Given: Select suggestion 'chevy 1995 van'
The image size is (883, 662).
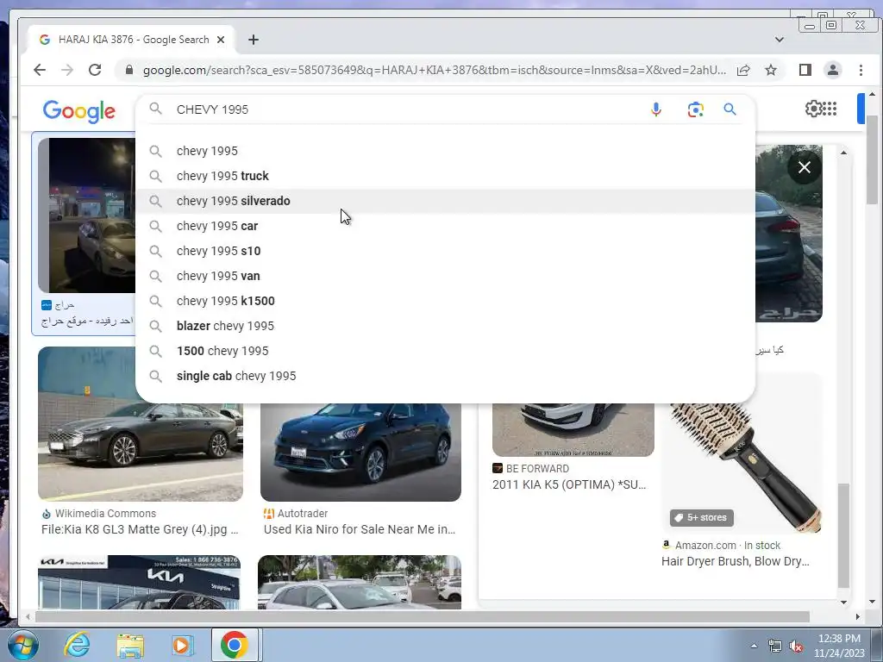Looking at the screenshot, I should click(x=445, y=276).
